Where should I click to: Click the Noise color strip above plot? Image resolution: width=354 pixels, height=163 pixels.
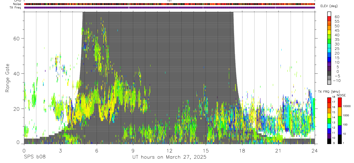point(170,4)
